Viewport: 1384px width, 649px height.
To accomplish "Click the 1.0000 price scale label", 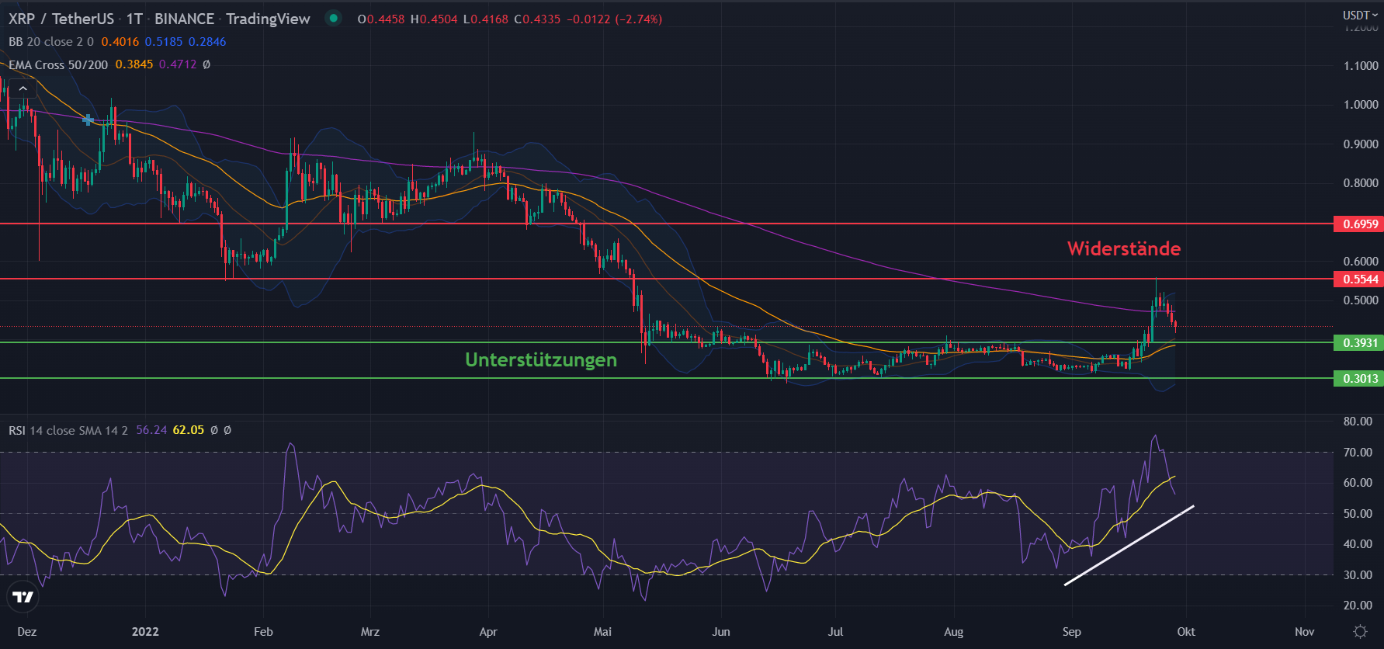I will 1361,105.
